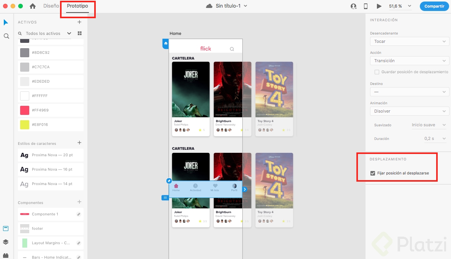This screenshot has height=259, width=451.
Task: Start the desktop preview play button
Action: pos(379,6)
